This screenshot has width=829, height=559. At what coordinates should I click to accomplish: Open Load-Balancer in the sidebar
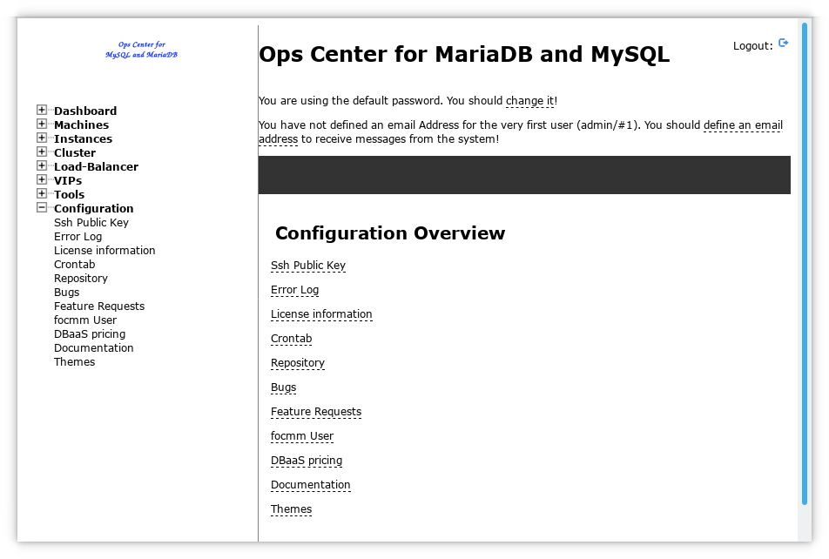click(x=96, y=166)
